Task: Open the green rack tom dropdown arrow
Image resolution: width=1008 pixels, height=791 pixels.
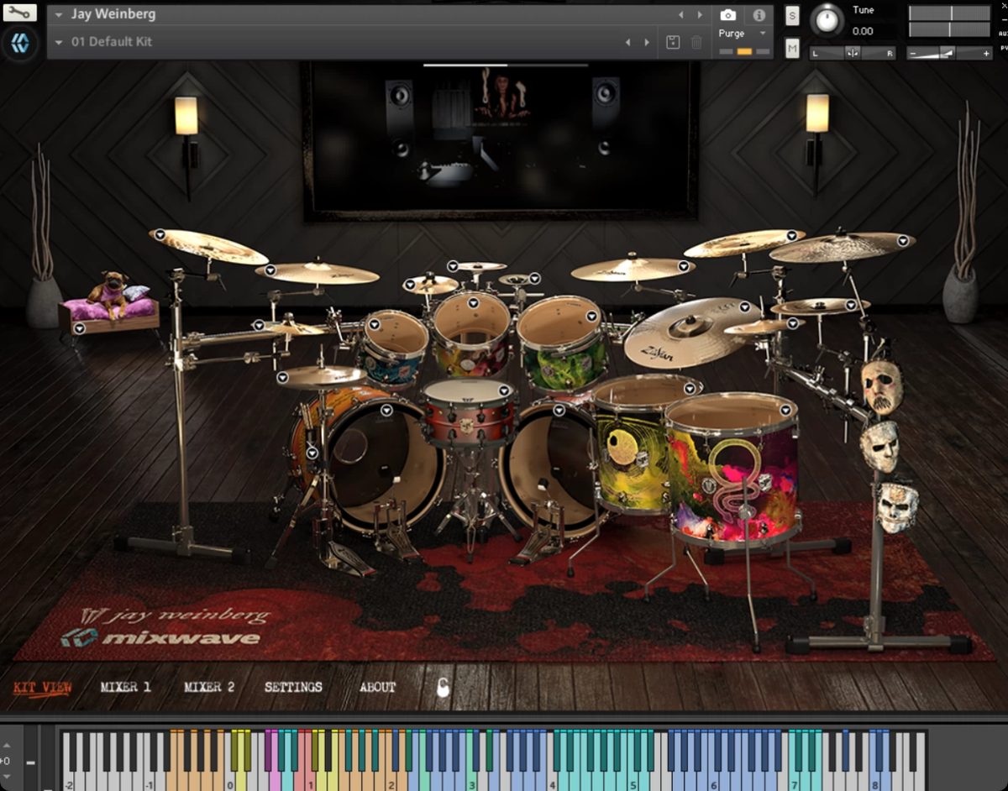Action: point(592,317)
